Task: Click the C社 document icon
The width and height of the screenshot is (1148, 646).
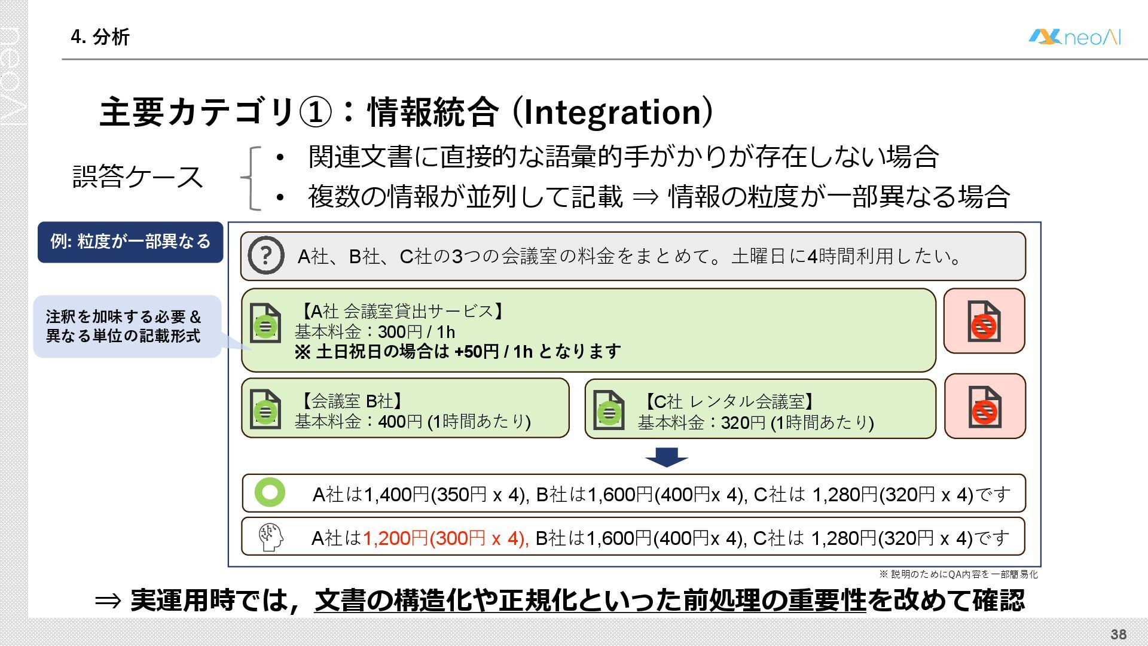Action: pos(609,410)
